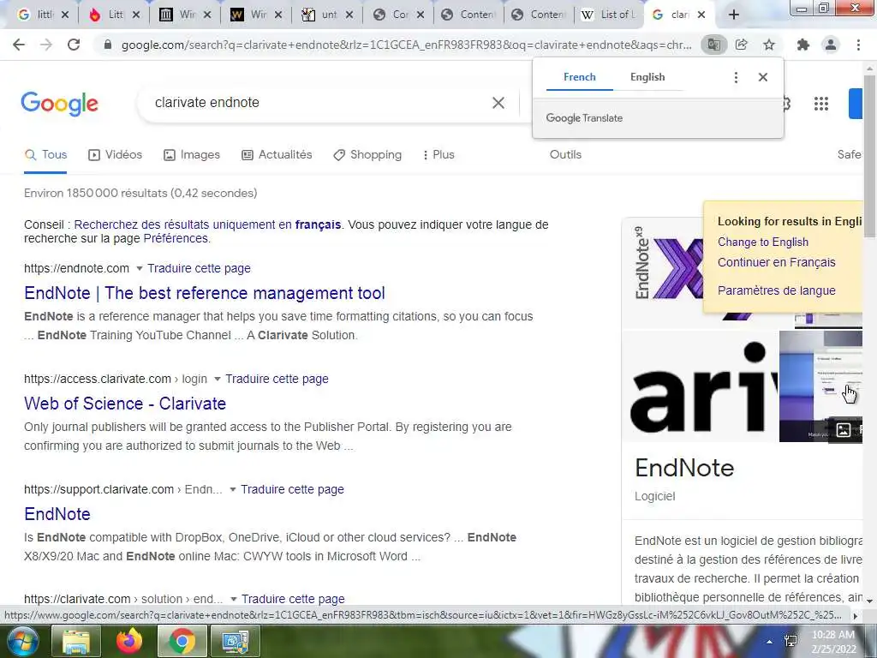
Task: Launch Firefox from the taskbar
Action: click(129, 641)
